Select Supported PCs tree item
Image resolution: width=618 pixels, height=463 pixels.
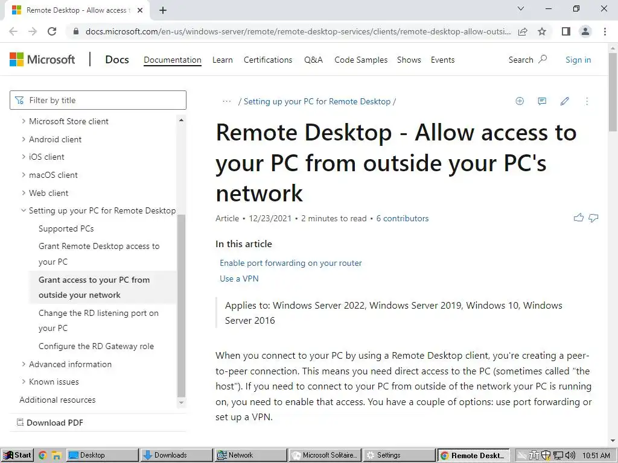pos(66,228)
